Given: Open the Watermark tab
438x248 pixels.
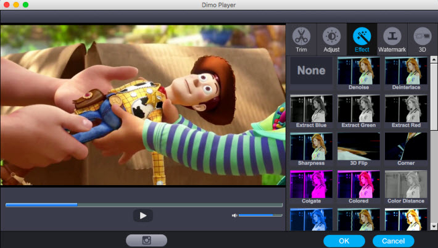Looking at the screenshot, I should (x=392, y=38).
